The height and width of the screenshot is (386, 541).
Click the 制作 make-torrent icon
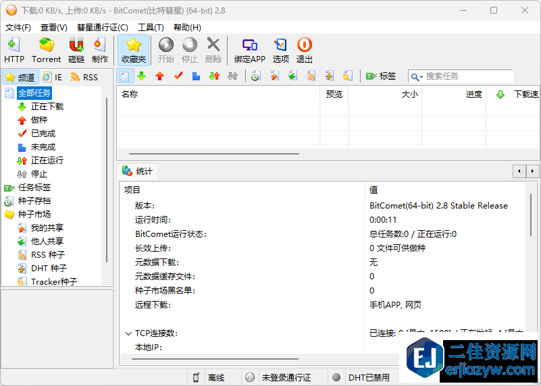pos(100,51)
